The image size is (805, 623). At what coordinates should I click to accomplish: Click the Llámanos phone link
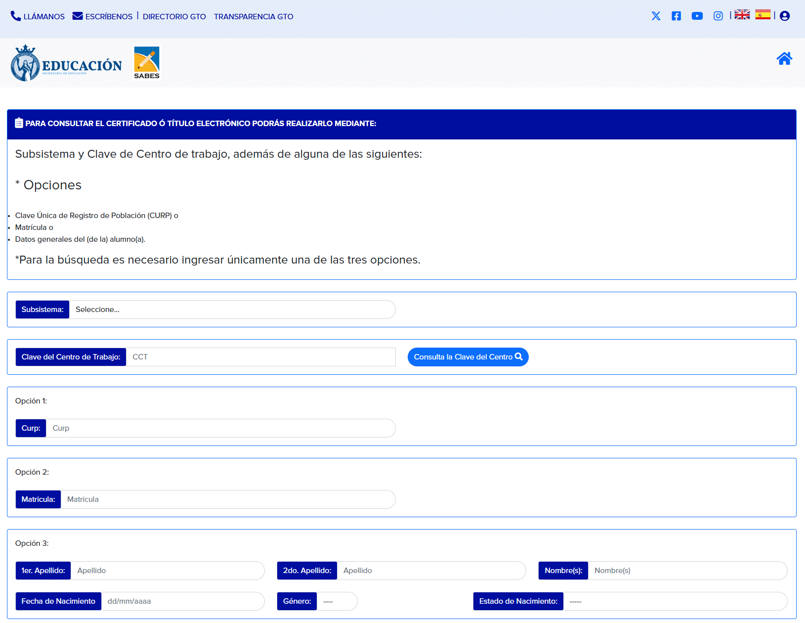click(x=38, y=16)
